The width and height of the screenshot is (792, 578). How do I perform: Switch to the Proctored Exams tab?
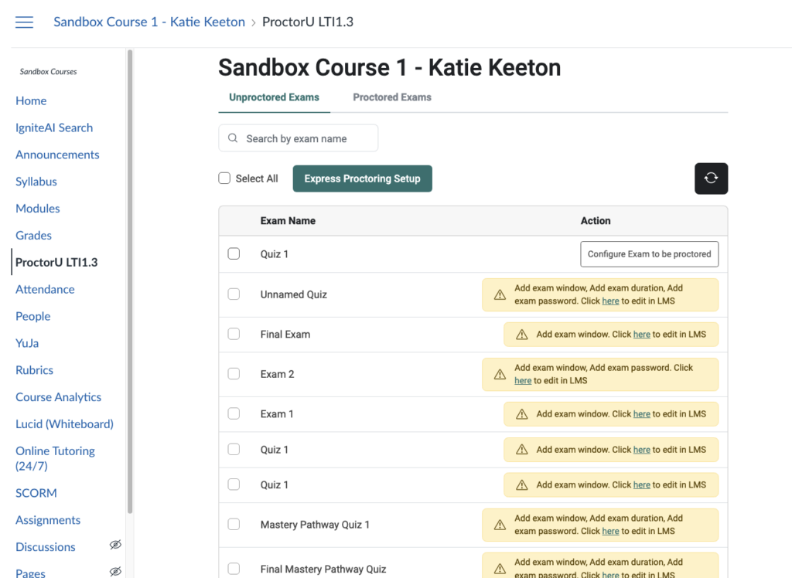(x=392, y=97)
